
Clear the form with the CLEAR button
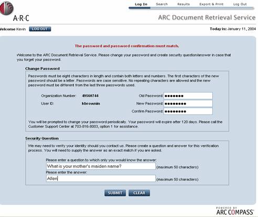coord(139,193)
